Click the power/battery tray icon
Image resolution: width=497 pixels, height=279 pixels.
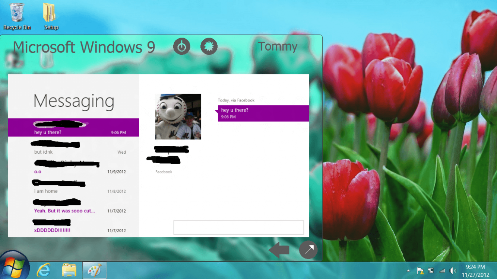[431, 270]
